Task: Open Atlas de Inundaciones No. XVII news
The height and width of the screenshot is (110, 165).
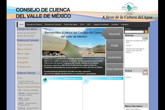Action: tap(136, 42)
